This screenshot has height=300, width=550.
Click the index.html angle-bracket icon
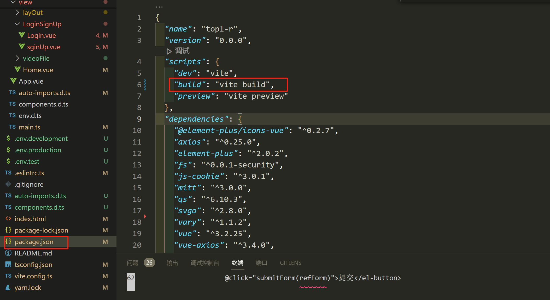(x=8, y=219)
